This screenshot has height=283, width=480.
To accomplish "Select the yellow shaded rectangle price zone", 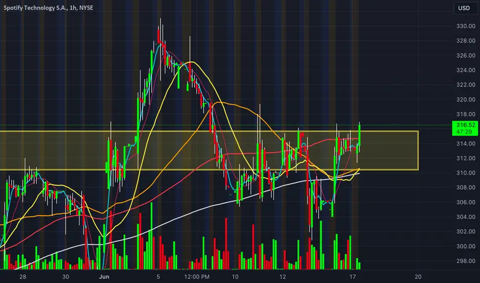I will pyautogui.click(x=209, y=151).
